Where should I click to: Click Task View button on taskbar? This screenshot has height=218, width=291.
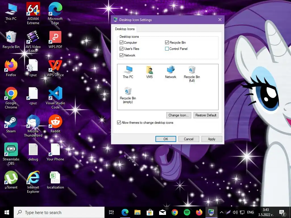(111, 212)
